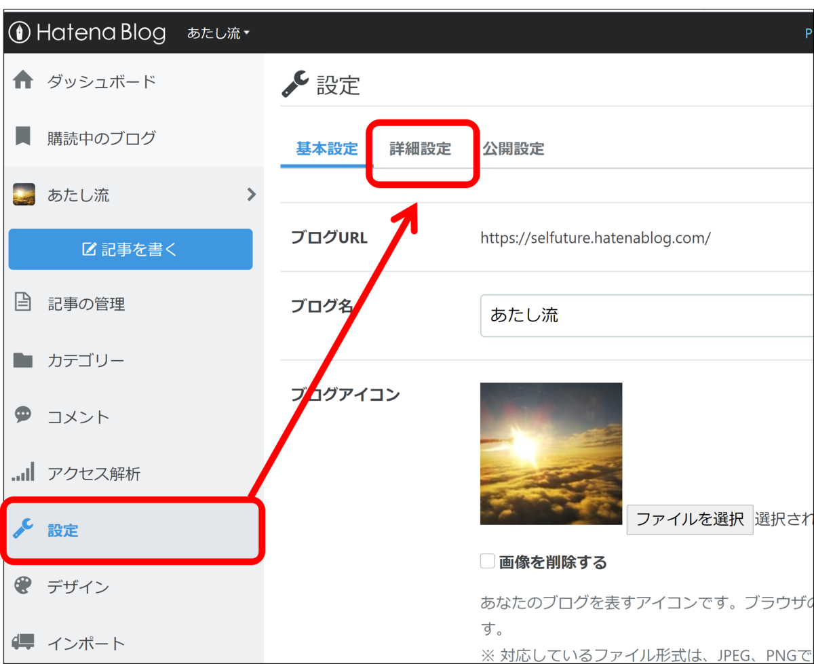The image size is (814, 664).
Task: Expand the あたし流 sidebar entry chevron
Action: [252, 194]
